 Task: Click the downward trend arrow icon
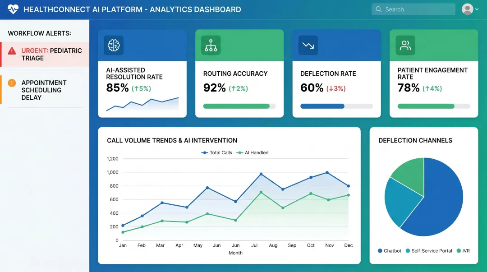[x=308, y=45]
